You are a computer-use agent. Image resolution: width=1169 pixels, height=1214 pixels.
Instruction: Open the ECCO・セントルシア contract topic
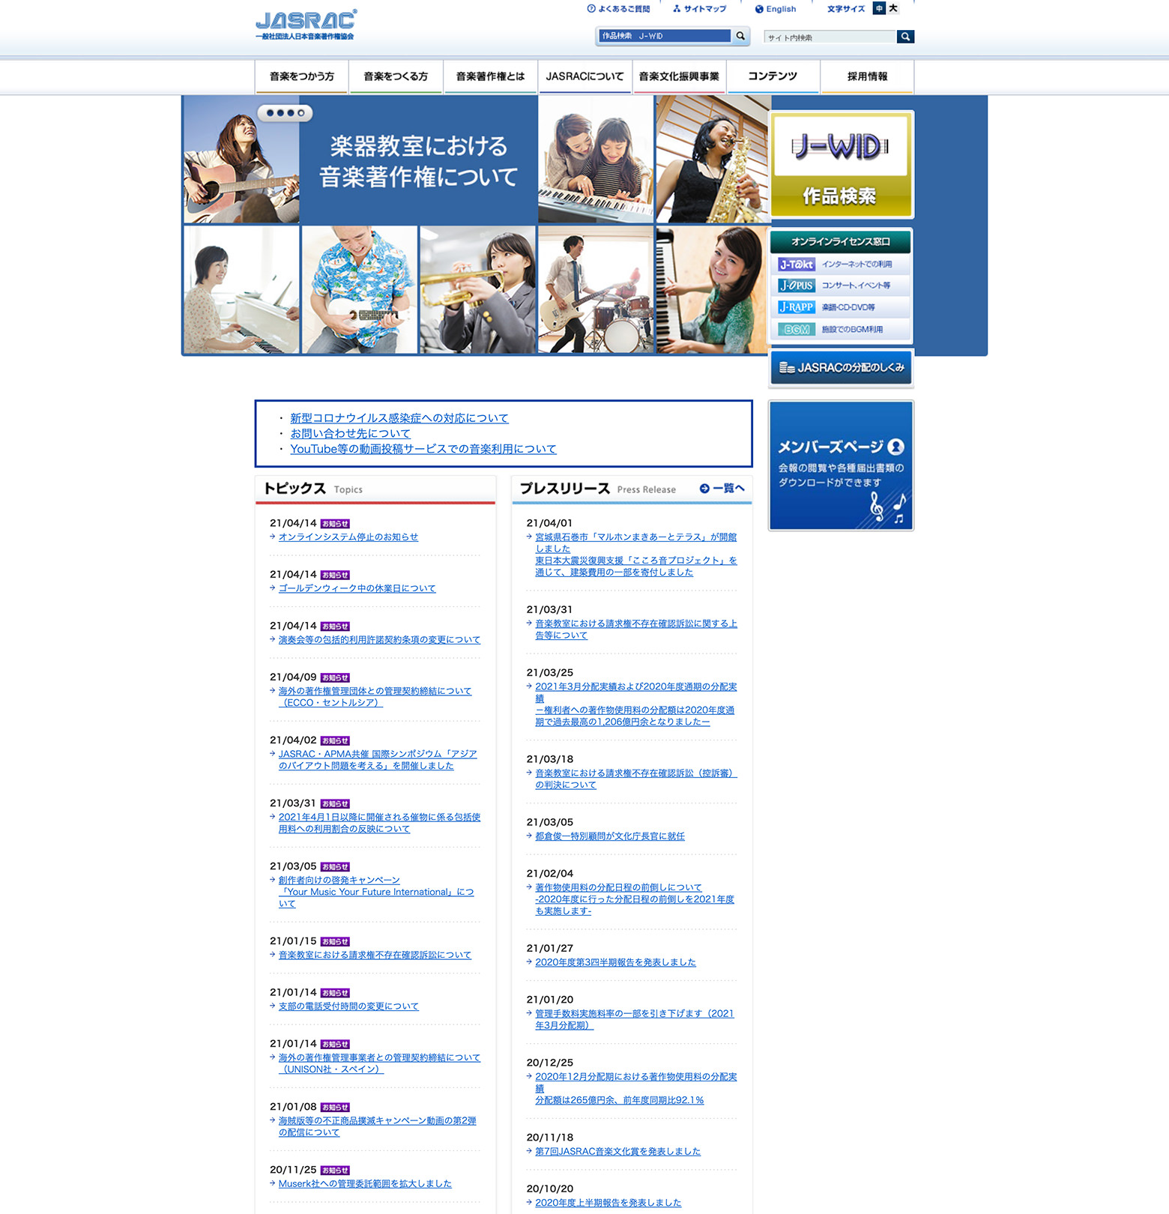[x=375, y=697]
